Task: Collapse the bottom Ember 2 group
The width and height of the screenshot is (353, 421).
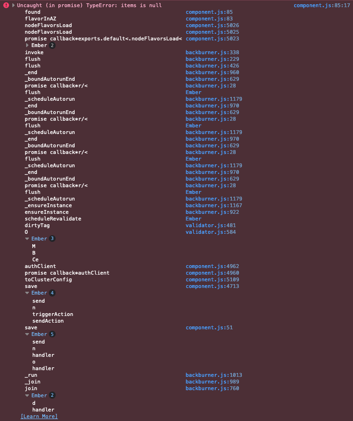Action: pyautogui.click(x=28, y=395)
